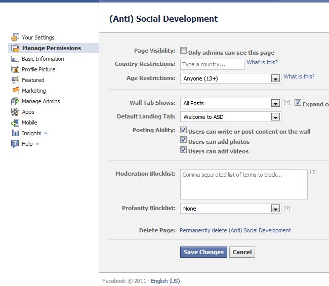329x286 pixels.
Task: Click the Cancel button
Action: coord(242,252)
